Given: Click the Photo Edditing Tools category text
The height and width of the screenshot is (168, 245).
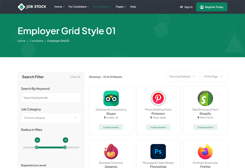Looking at the screenshot, I should (158, 110).
